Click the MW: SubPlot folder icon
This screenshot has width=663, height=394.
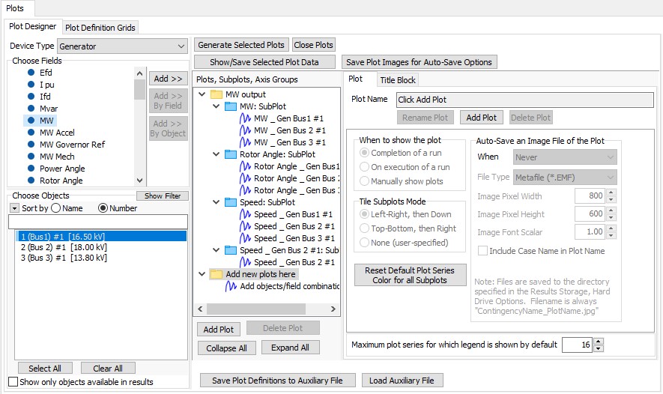click(231, 106)
